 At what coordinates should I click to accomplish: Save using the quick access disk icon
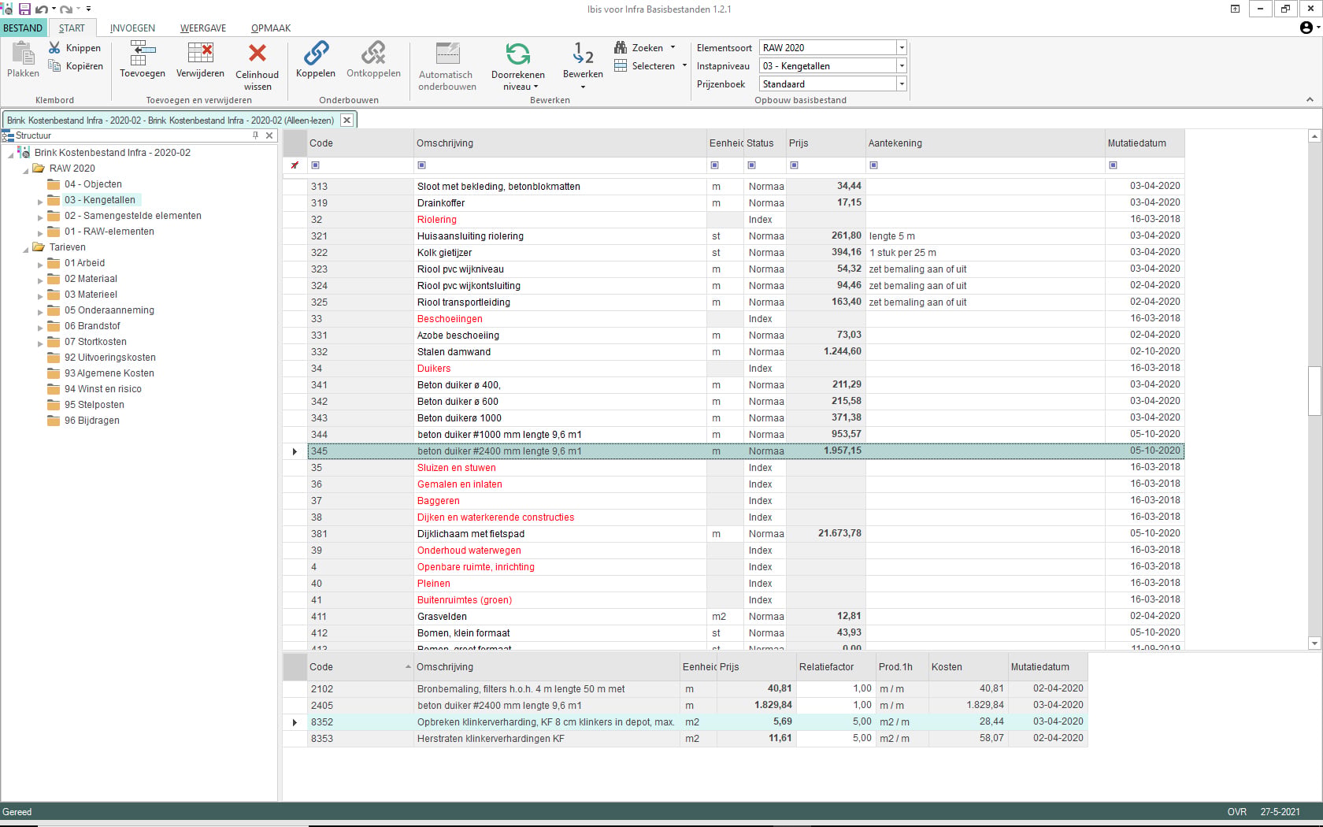pos(24,9)
